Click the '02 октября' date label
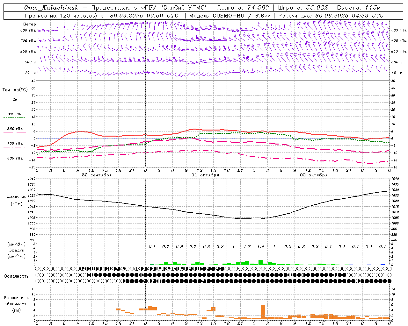 [x=314, y=175]
